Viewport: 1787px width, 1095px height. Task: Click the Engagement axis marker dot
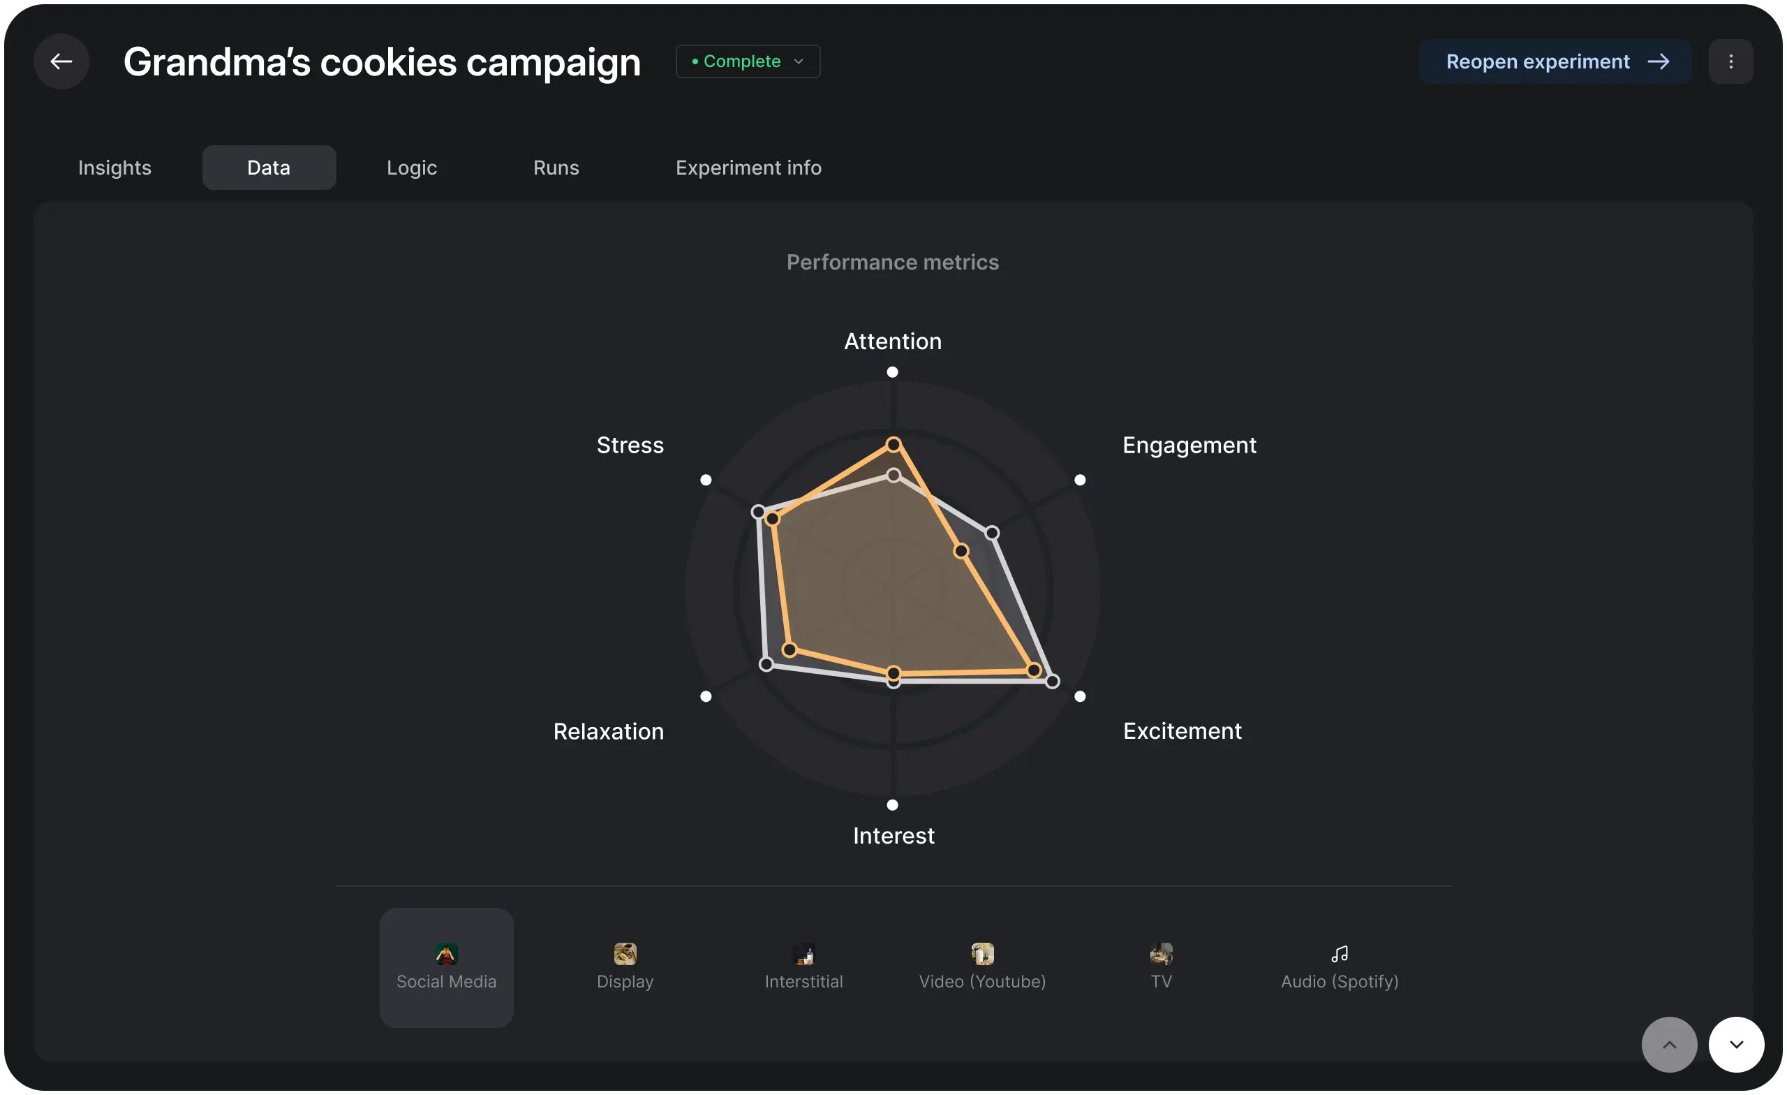pyautogui.click(x=1079, y=479)
